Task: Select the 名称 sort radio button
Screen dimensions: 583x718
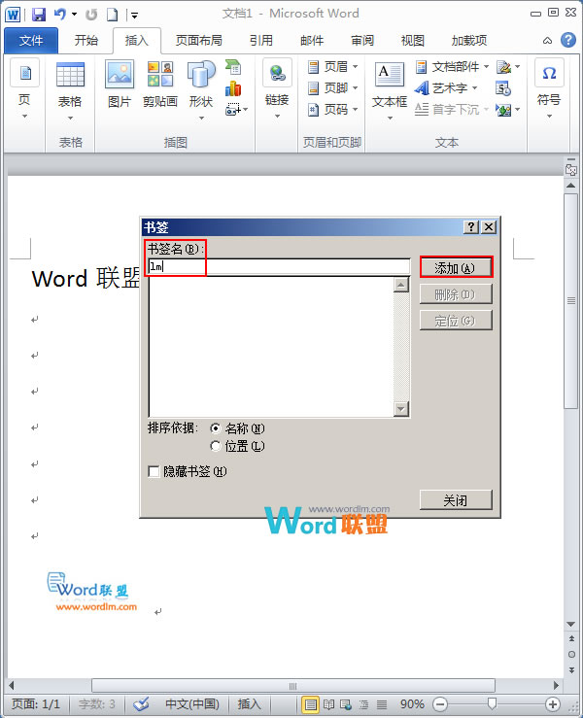Action: click(215, 428)
